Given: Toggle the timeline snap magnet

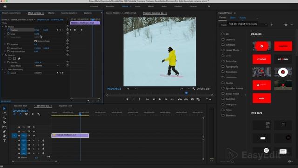Looking at the screenshot, I should pos(20,114).
